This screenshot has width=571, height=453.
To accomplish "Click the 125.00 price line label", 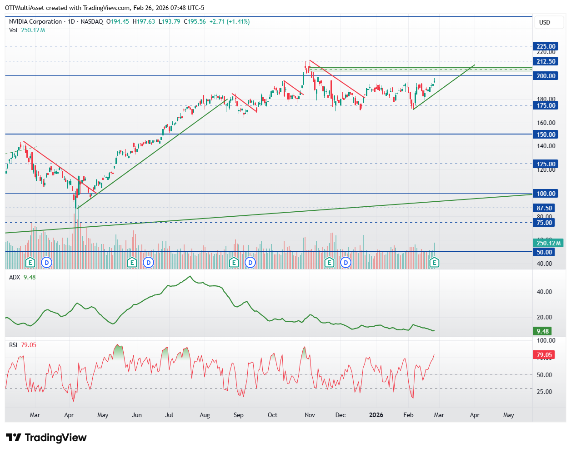I will coord(546,164).
